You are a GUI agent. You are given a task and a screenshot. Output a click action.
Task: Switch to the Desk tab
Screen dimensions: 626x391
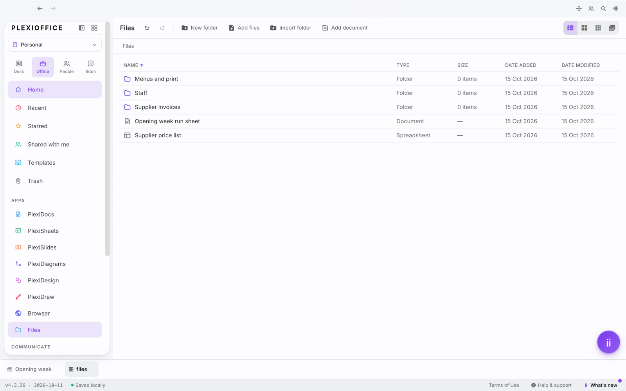19,67
